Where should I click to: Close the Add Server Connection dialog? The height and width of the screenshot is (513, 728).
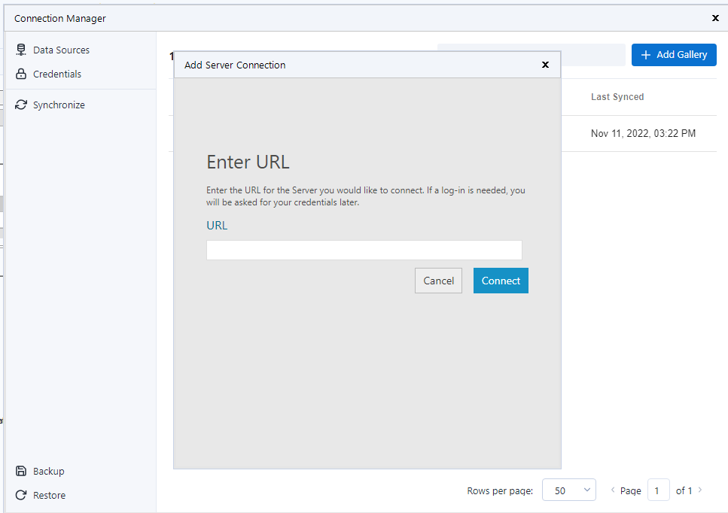click(x=545, y=65)
